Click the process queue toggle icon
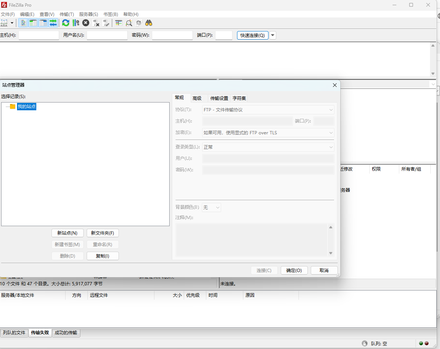The image size is (440, 349). point(76,23)
